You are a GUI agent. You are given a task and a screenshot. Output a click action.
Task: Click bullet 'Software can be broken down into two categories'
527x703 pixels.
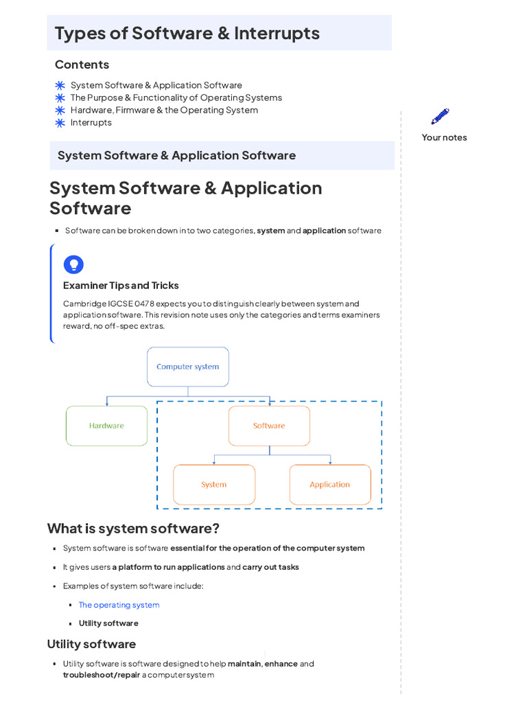(223, 231)
